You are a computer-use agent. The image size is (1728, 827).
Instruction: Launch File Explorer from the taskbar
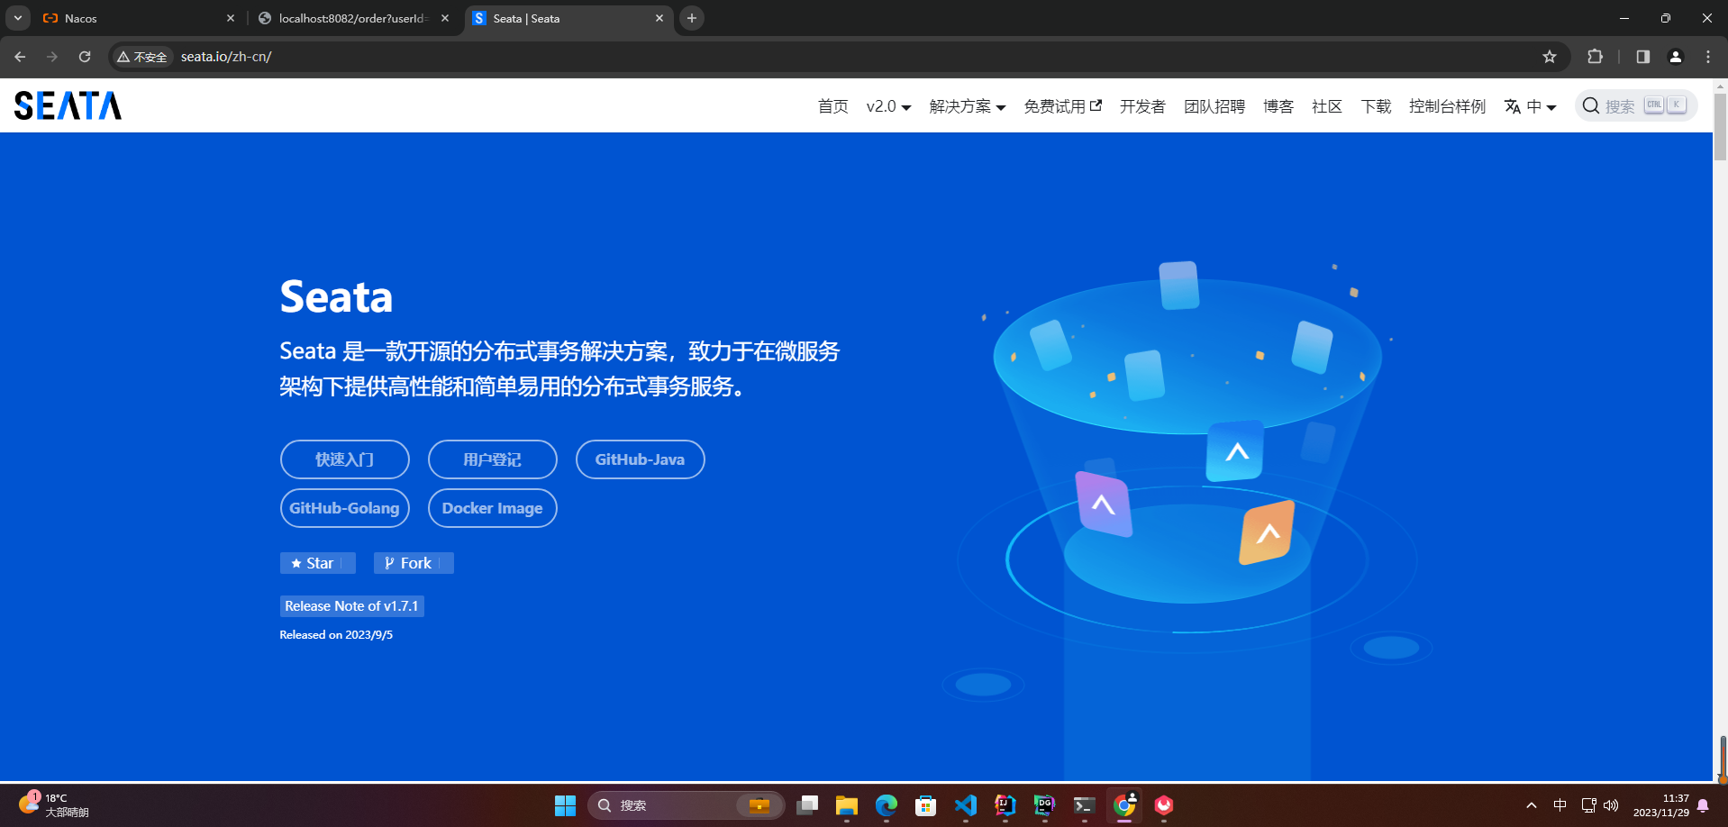pos(846,805)
